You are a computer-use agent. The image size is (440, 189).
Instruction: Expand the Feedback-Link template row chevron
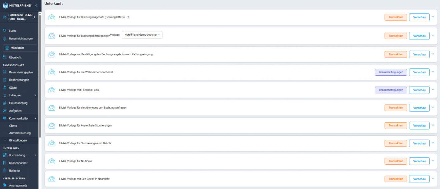tap(433, 90)
